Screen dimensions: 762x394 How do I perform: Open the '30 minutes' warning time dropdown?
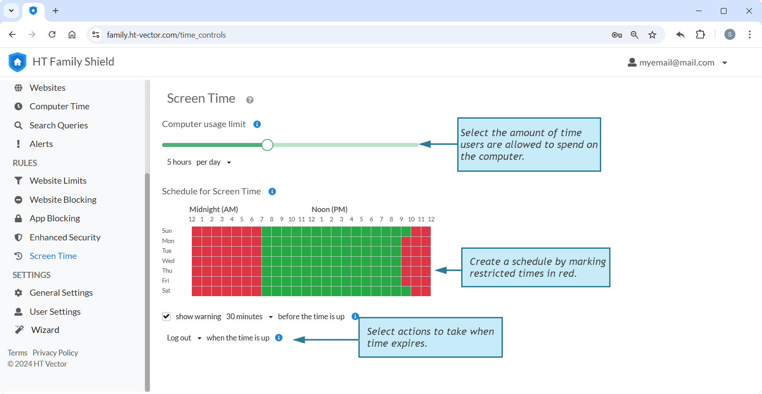(249, 317)
